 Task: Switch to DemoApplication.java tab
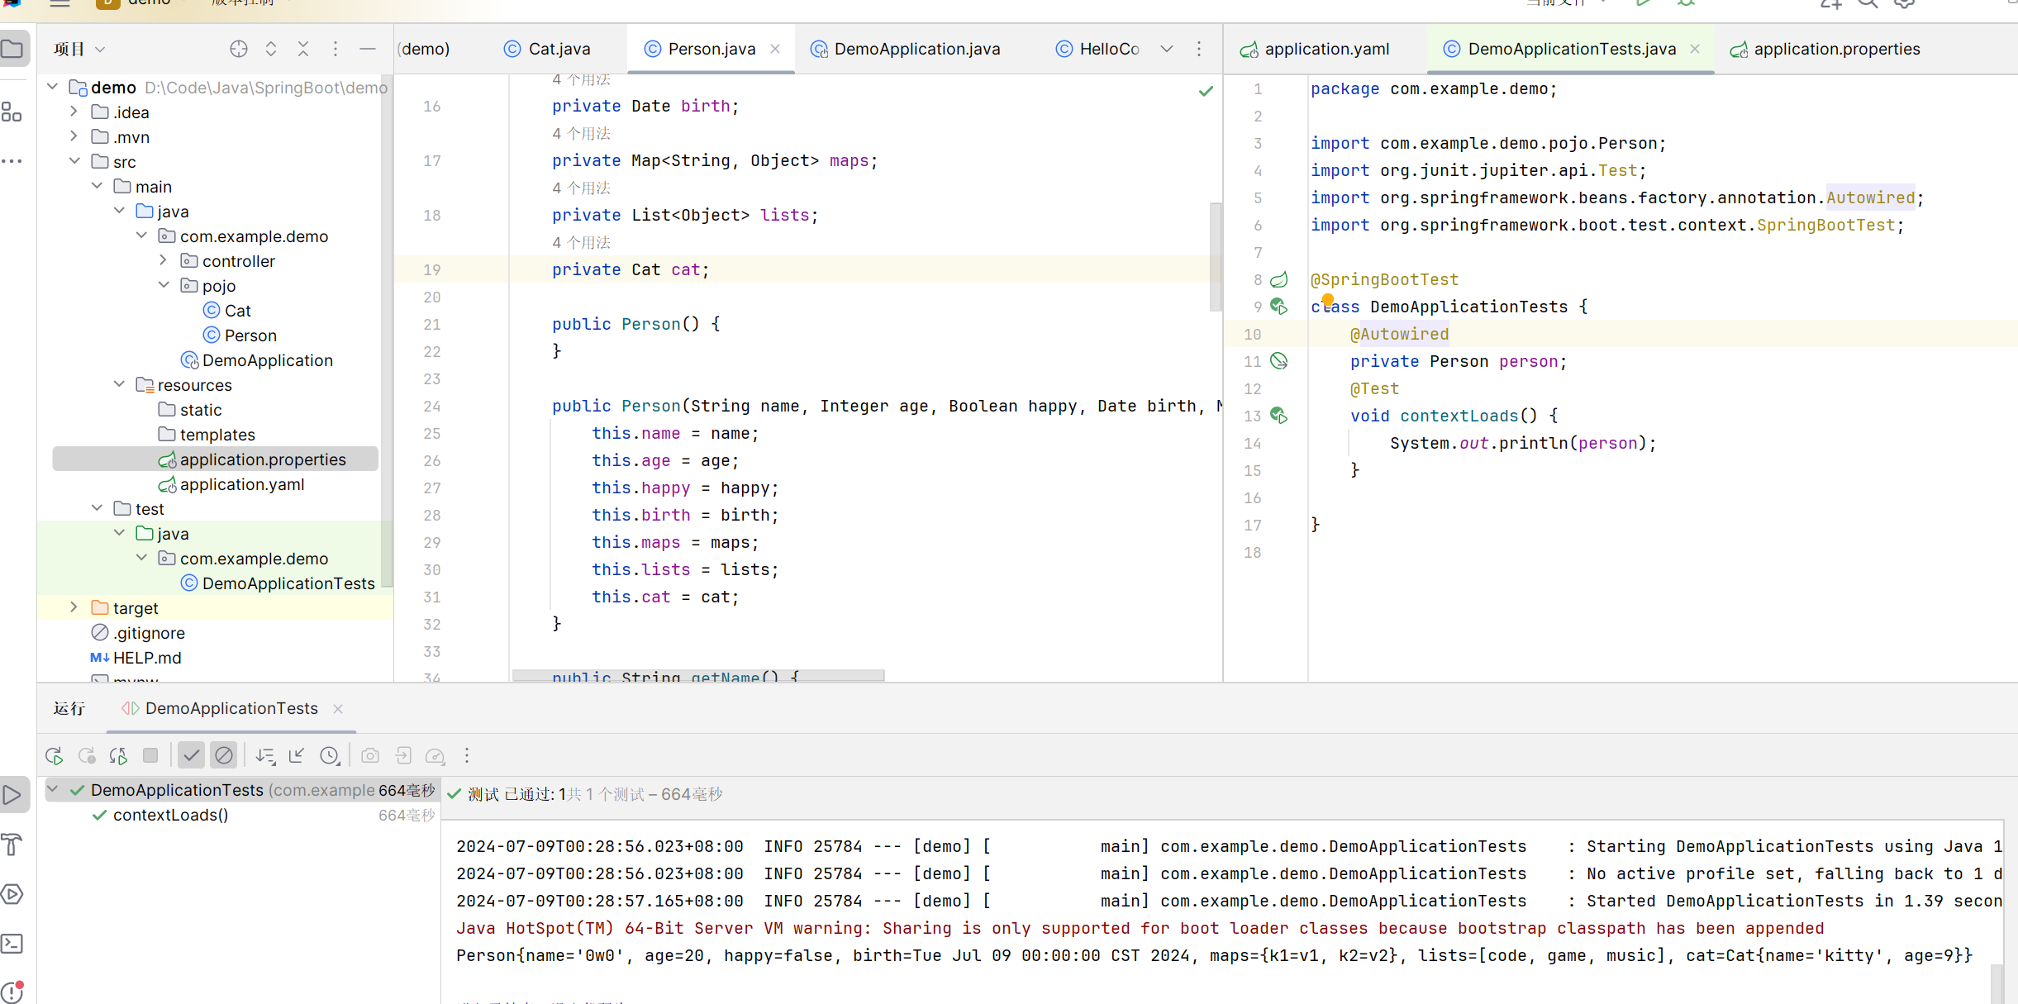tap(906, 49)
